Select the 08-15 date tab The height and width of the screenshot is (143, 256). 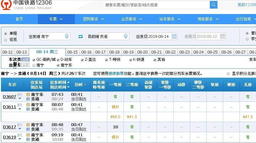pos(72,52)
